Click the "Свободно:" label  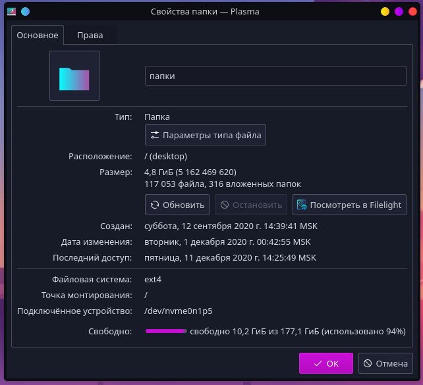click(x=110, y=332)
